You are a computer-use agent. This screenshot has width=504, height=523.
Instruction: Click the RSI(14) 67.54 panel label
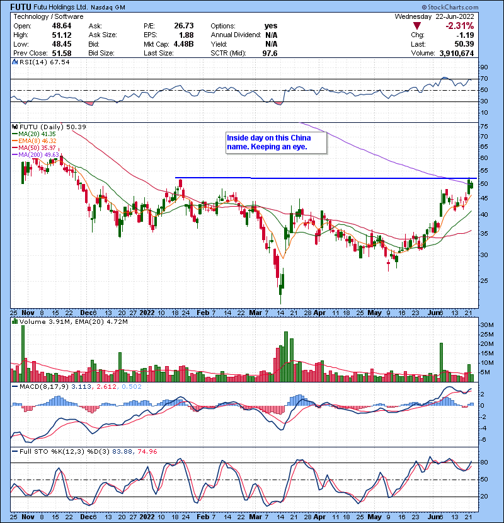[x=44, y=62]
